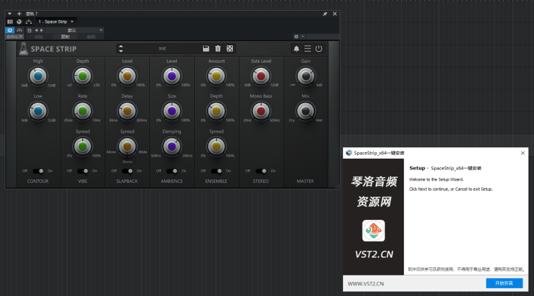This screenshot has width=534, height=296.
Task: Toggle the CONTOUR section on/off switch
Action: click(38, 171)
